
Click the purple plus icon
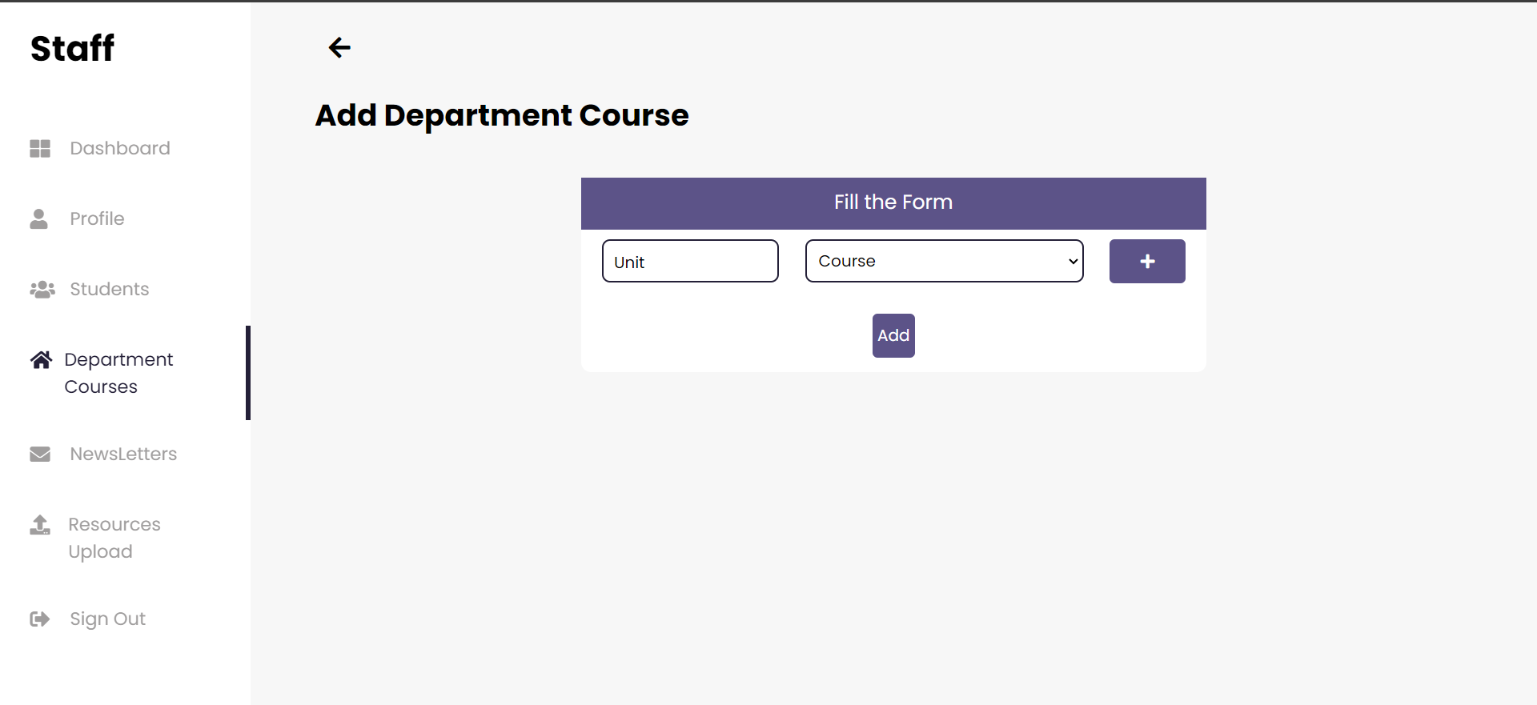click(x=1147, y=261)
